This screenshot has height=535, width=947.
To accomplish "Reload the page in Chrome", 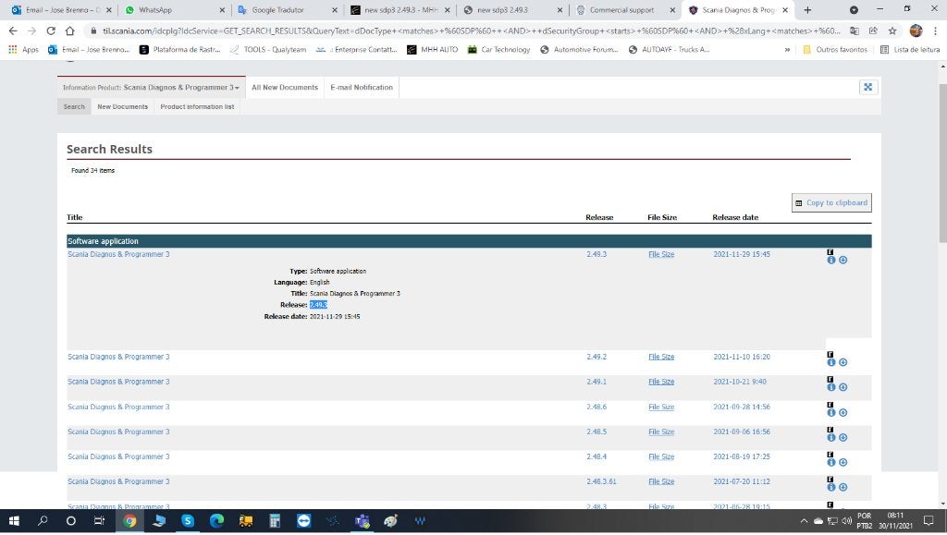I will tap(51, 30).
